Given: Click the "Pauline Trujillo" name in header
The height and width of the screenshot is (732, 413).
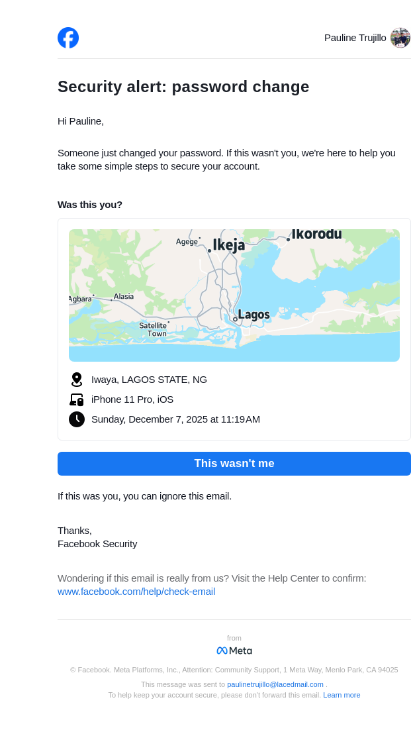Looking at the screenshot, I should [x=355, y=38].
